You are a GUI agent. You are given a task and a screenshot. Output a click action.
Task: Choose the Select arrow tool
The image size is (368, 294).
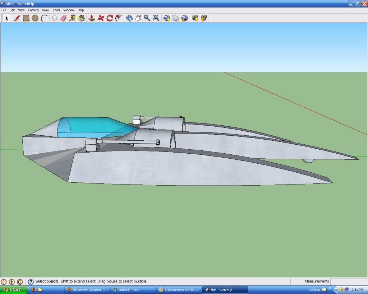click(x=6, y=18)
